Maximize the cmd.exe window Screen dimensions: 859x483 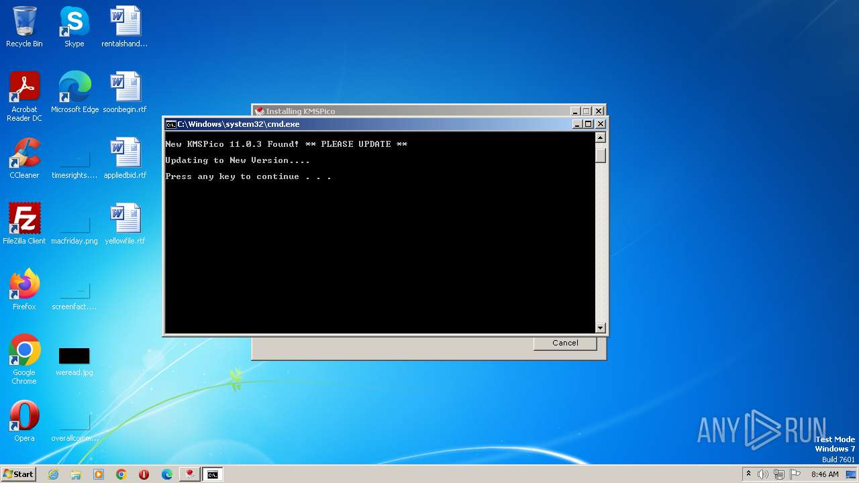(589, 124)
